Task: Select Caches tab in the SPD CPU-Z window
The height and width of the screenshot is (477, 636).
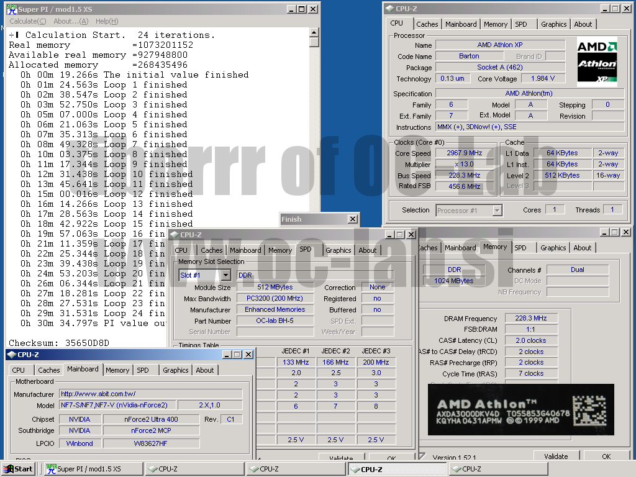Action: [211, 250]
